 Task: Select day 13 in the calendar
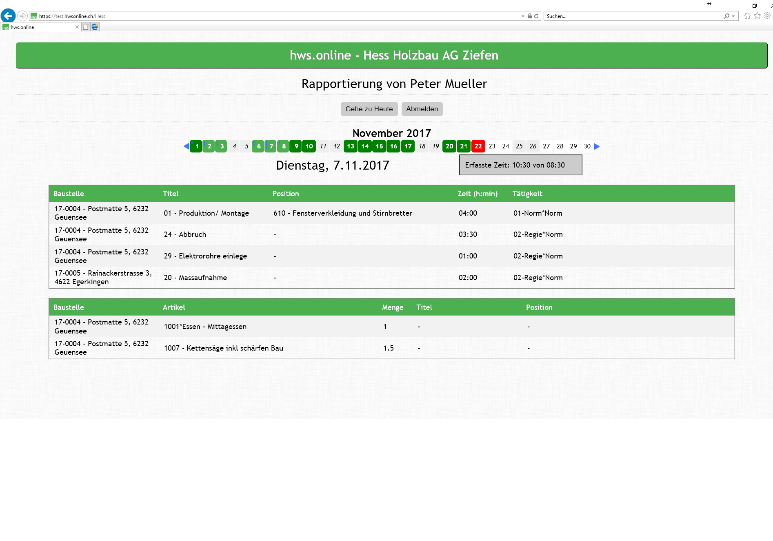pos(351,146)
